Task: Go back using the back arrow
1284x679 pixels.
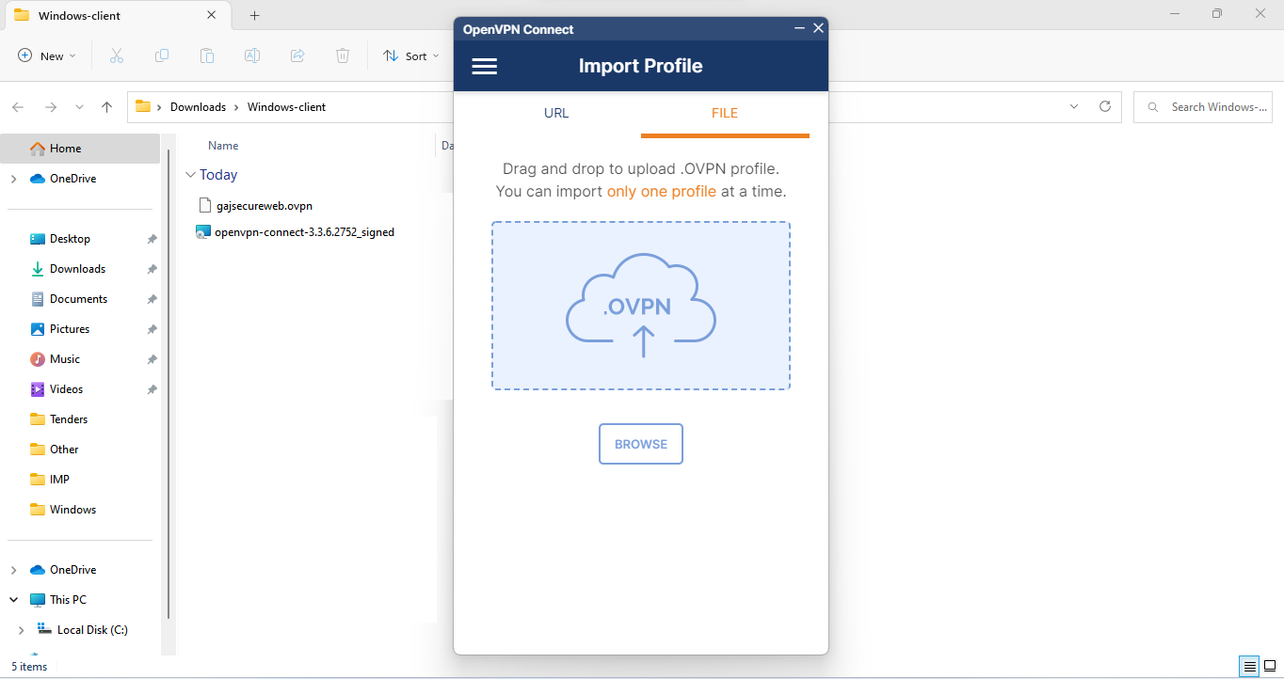Action: tap(19, 107)
